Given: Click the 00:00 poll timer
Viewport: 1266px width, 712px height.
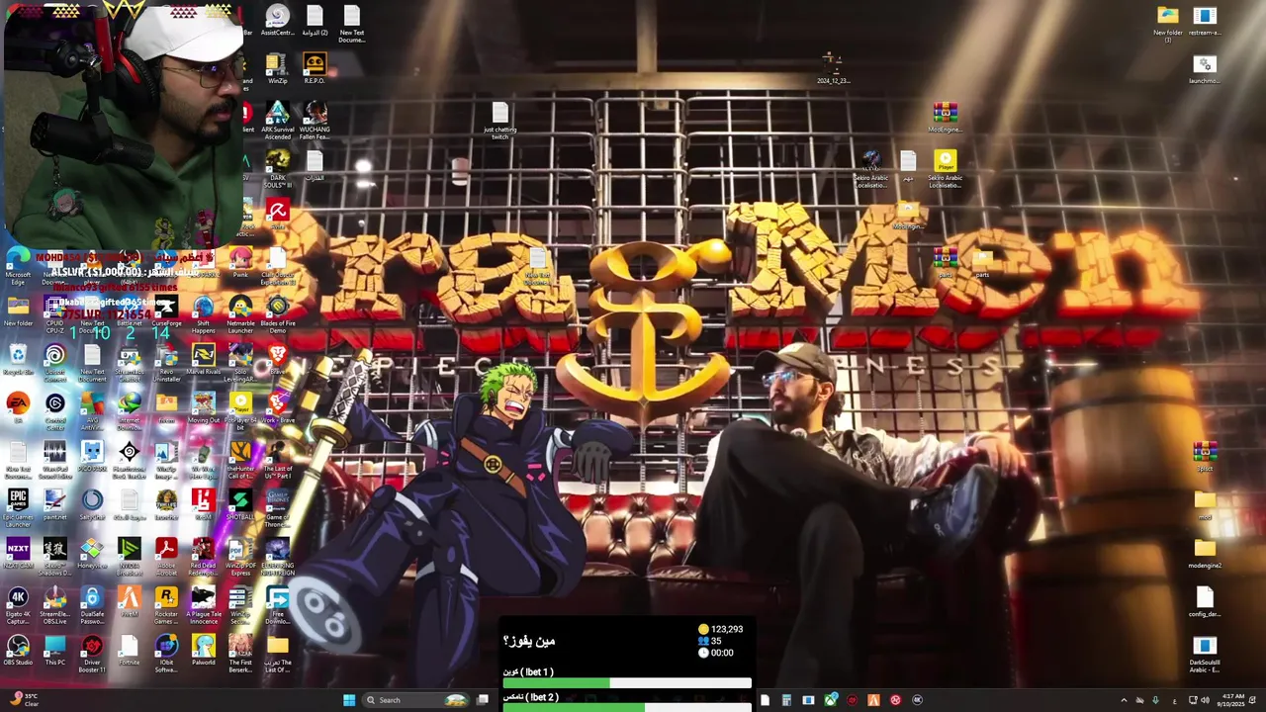Looking at the screenshot, I should 715,653.
